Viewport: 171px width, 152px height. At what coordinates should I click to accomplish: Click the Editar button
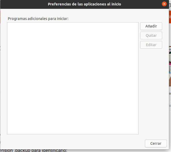pos(151,45)
